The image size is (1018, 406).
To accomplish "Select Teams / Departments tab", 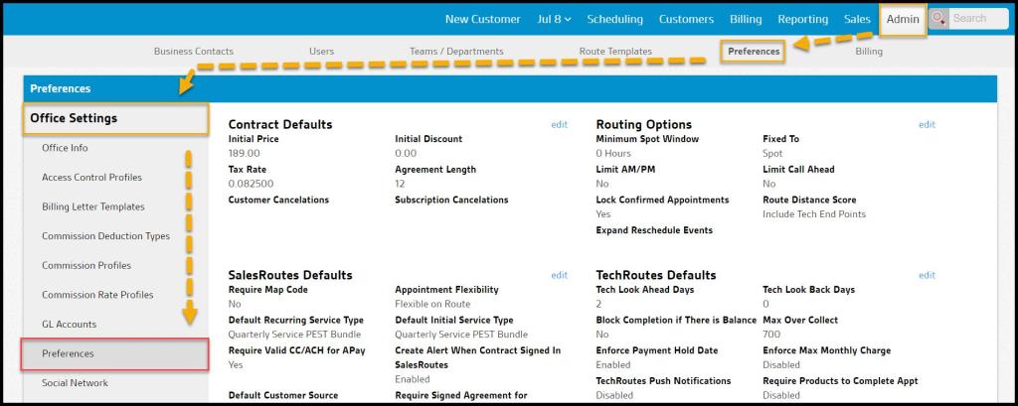I will [456, 51].
